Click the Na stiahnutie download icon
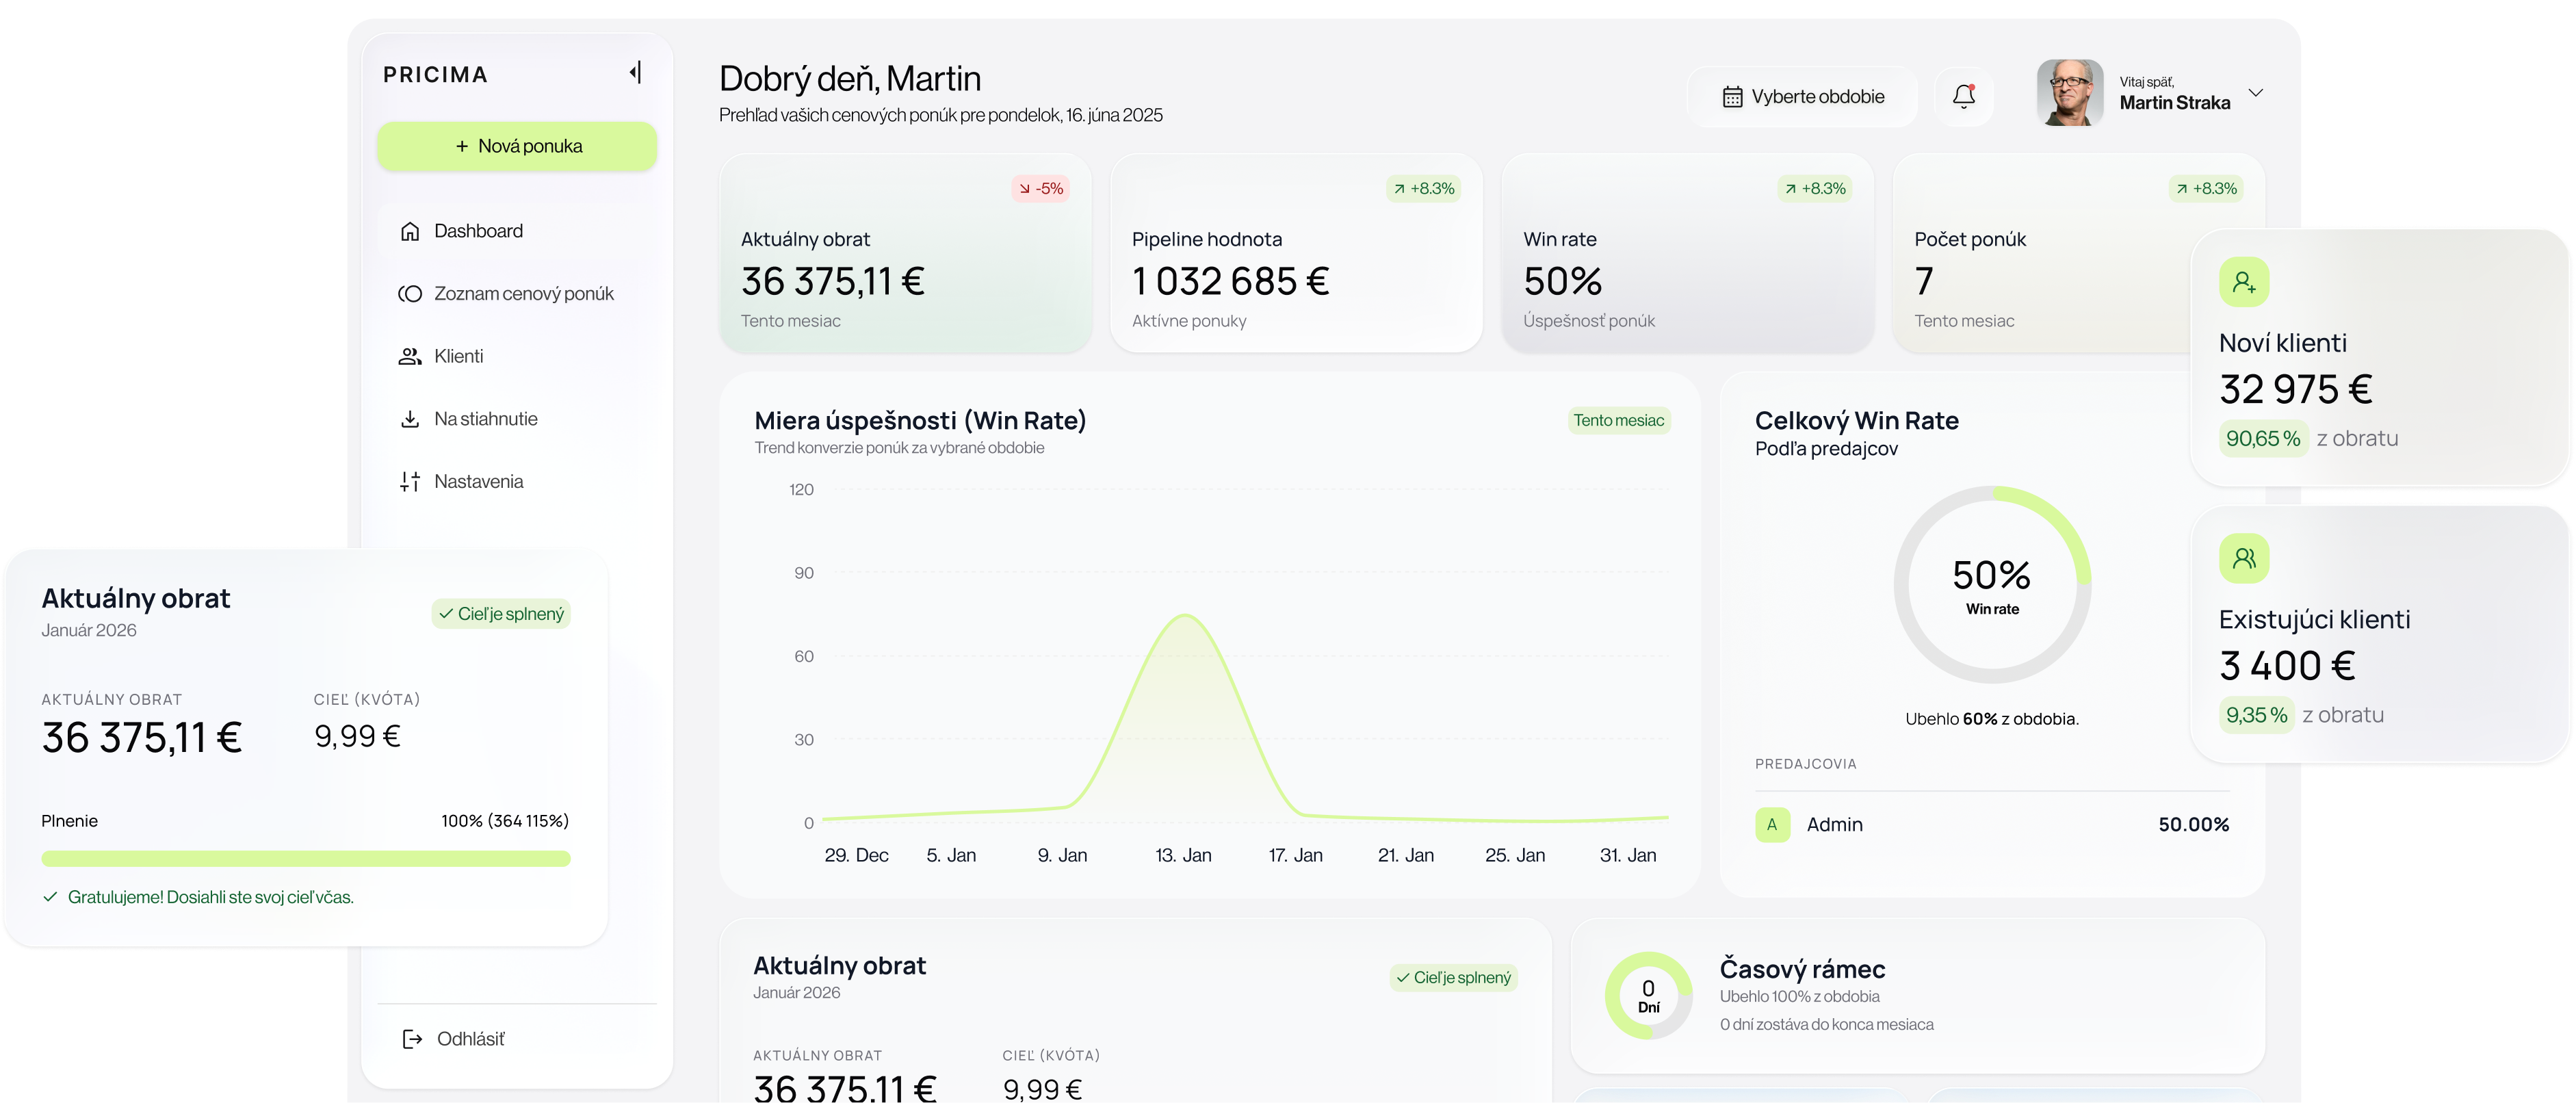The image size is (2576, 1103). pyautogui.click(x=410, y=418)
